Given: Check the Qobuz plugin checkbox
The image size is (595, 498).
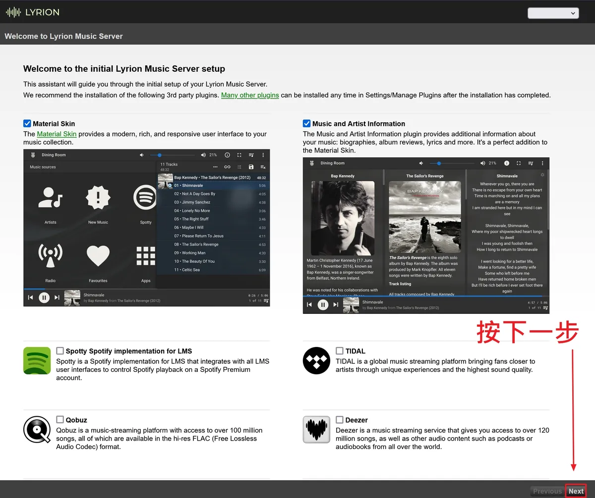Looking at the screenshot, I should coord(60,420).
